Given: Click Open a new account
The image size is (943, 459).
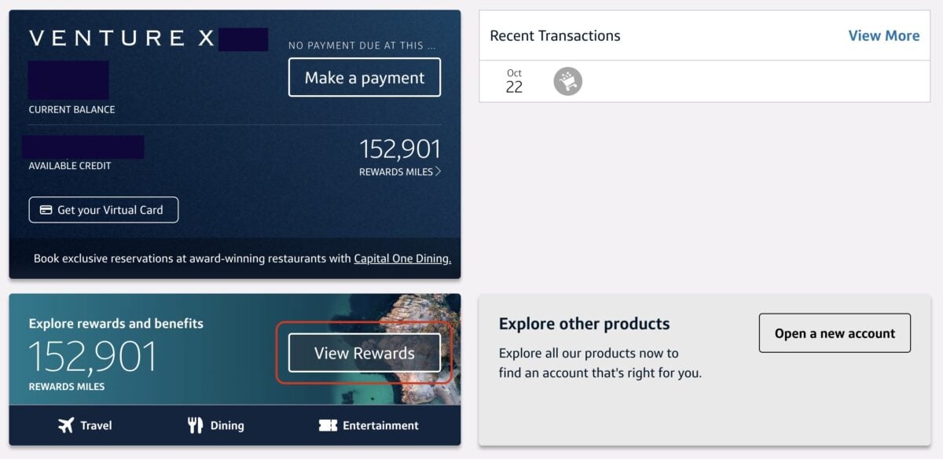Looking at the screenshot, I should [x=835, y=333].
